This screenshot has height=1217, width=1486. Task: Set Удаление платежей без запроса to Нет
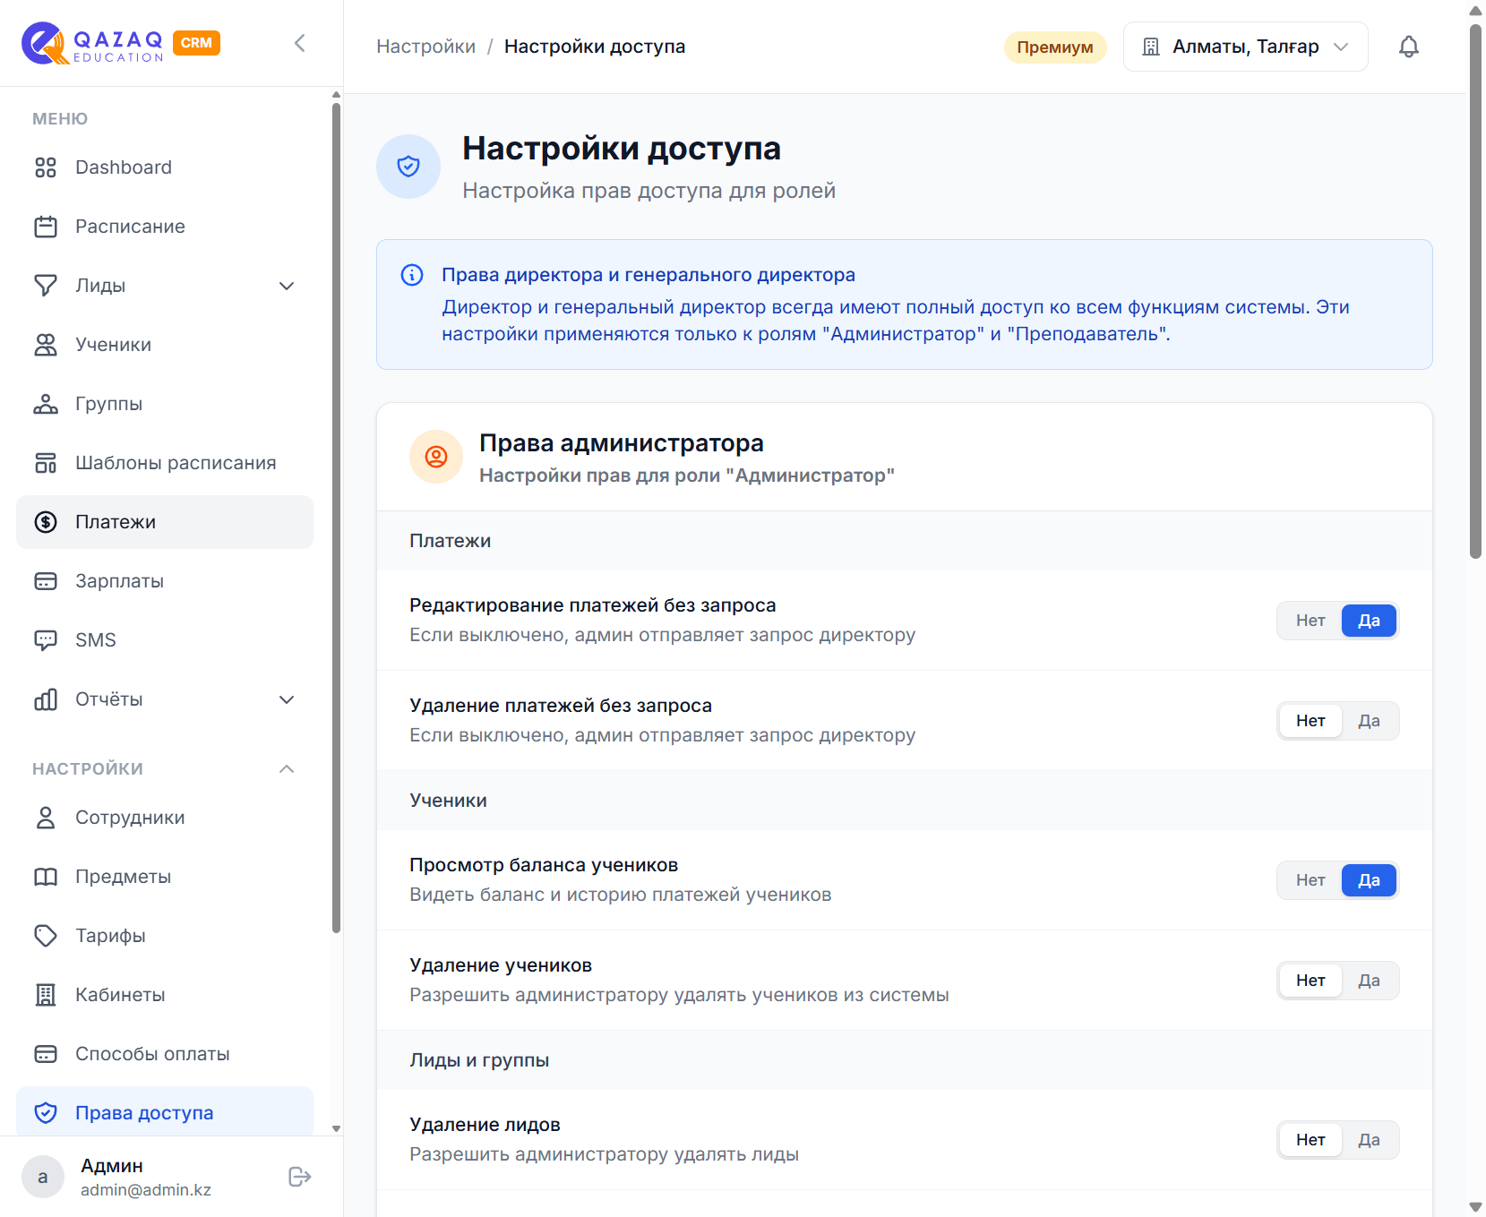point(1310,721)
